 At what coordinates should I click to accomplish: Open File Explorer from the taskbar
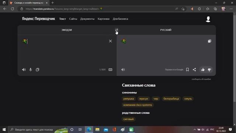(97, 130)
